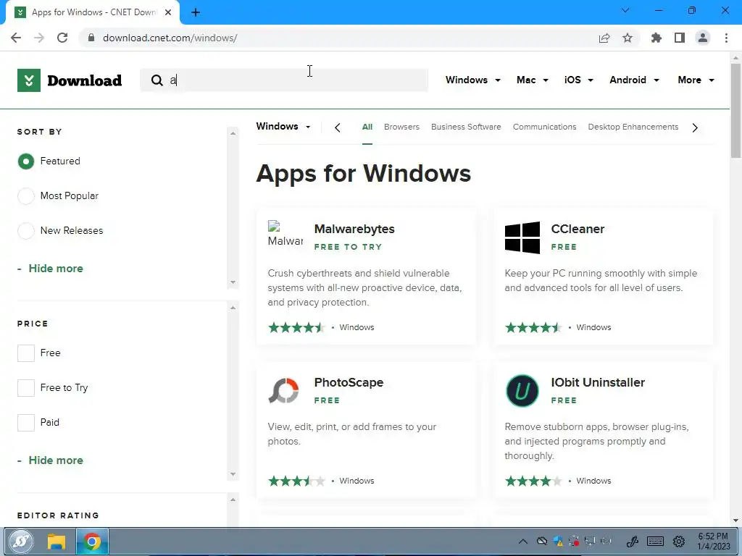Screen dimensions: 742x556
Task: Check the Free price filter
Action: pyautogui.click(x=26, y=353)
